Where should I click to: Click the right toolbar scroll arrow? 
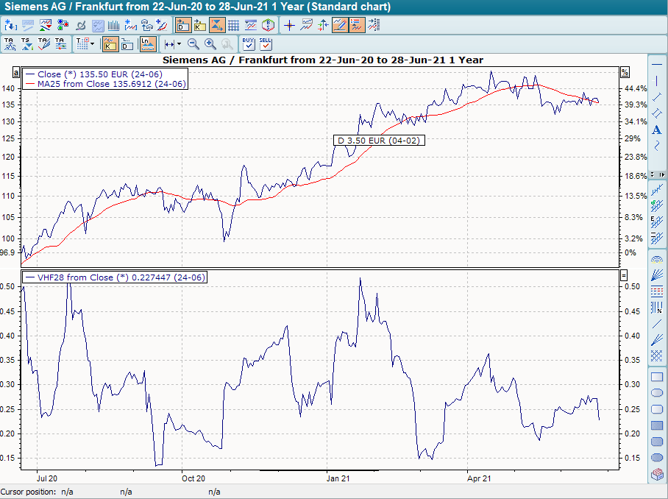(653, 174)
